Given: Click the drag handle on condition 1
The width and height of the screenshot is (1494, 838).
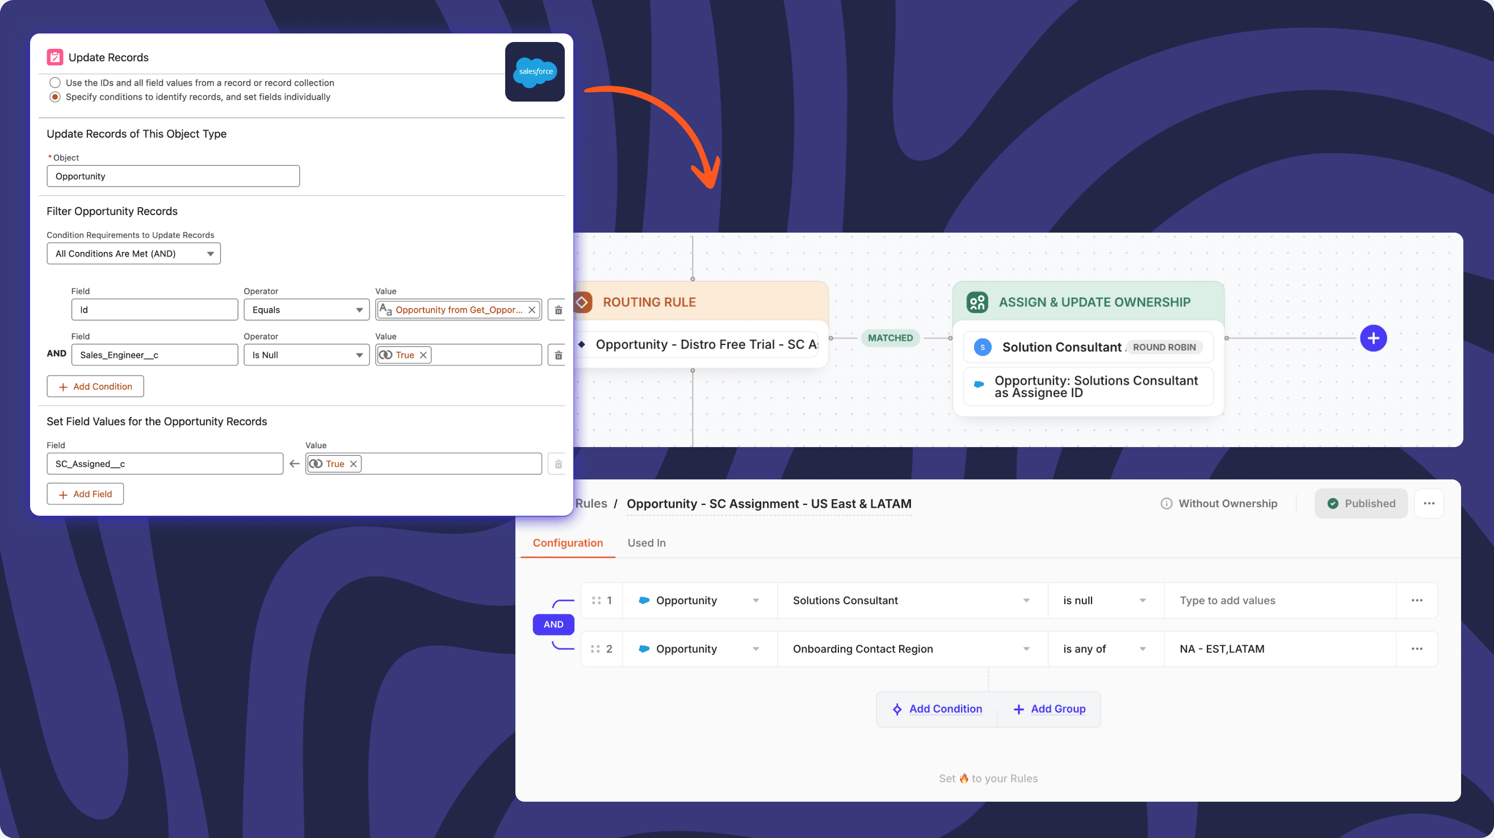Looking at the screenshot, I should click(595, 600).
